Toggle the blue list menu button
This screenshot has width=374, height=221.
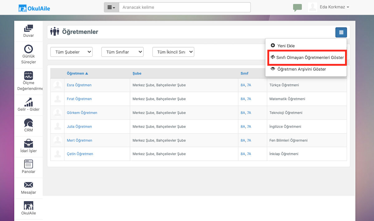341,32
